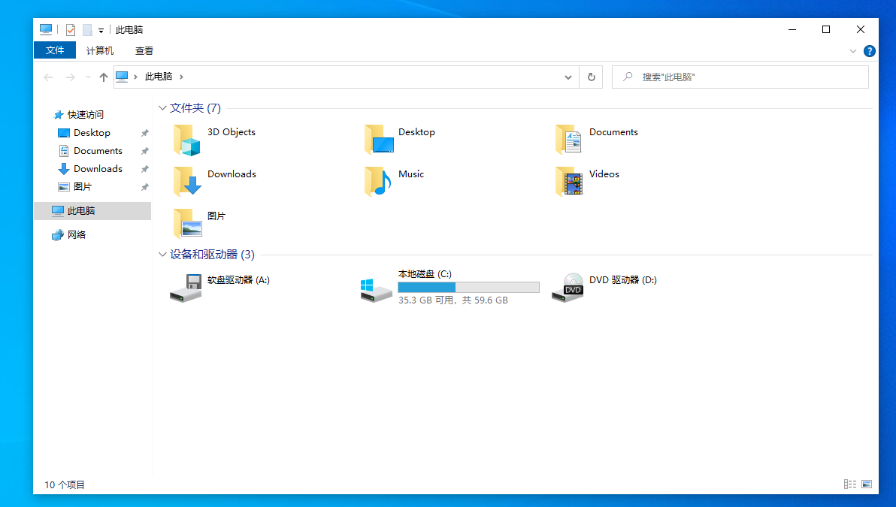Click 此电脑 in the address bar path
The height and width of the screenshot is (507, 896).
click(x=159, y=77)
